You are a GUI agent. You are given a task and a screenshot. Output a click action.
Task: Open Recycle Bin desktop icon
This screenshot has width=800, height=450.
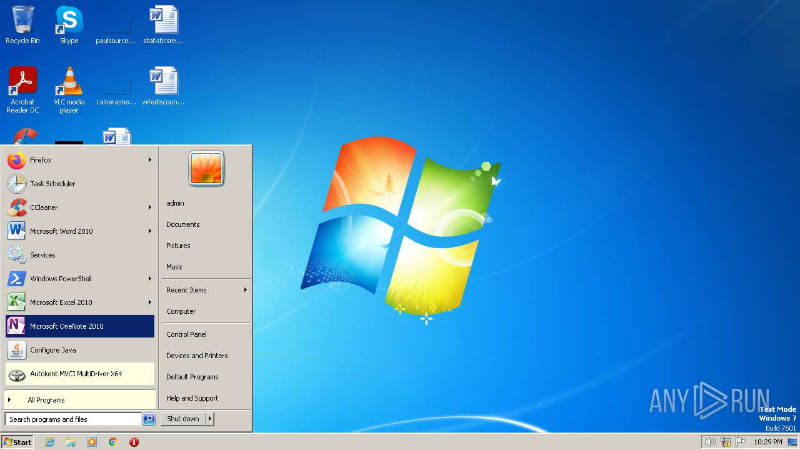tap(22, 25)
